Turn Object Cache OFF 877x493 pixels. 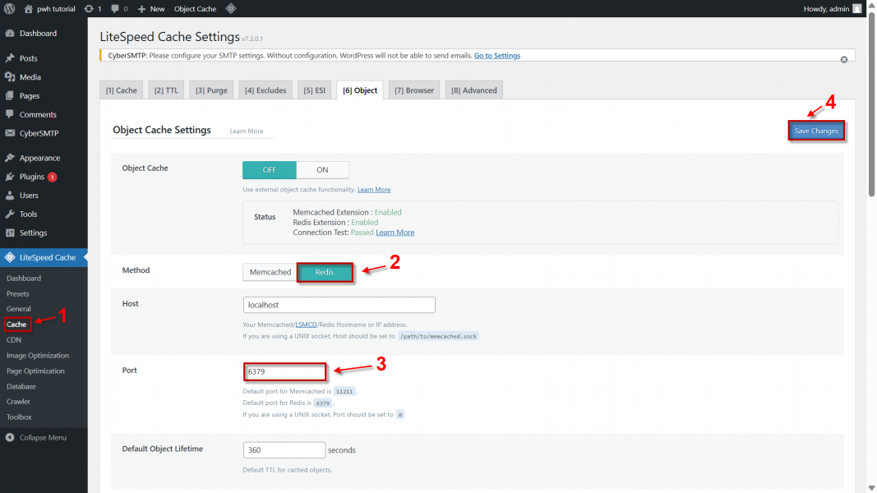point(269,169)
